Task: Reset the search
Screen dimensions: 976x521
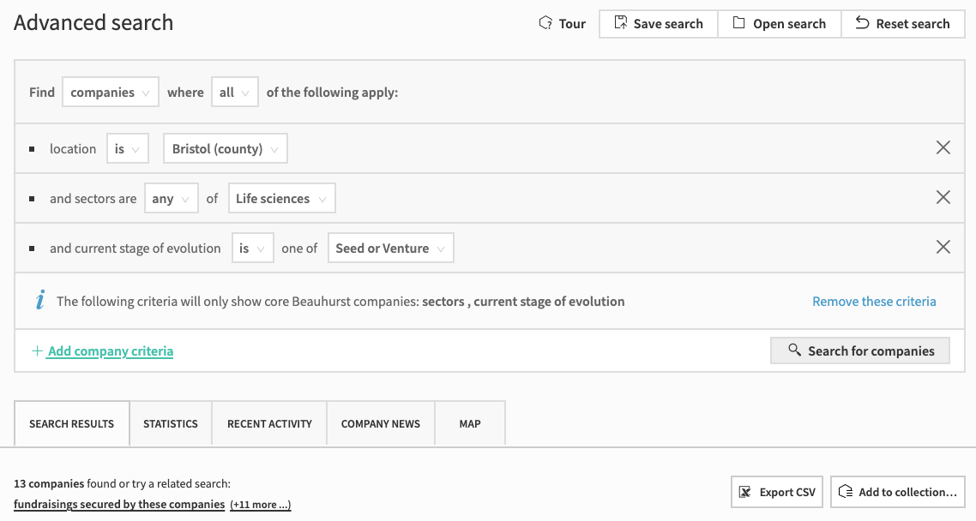Action: pos(902,24)
